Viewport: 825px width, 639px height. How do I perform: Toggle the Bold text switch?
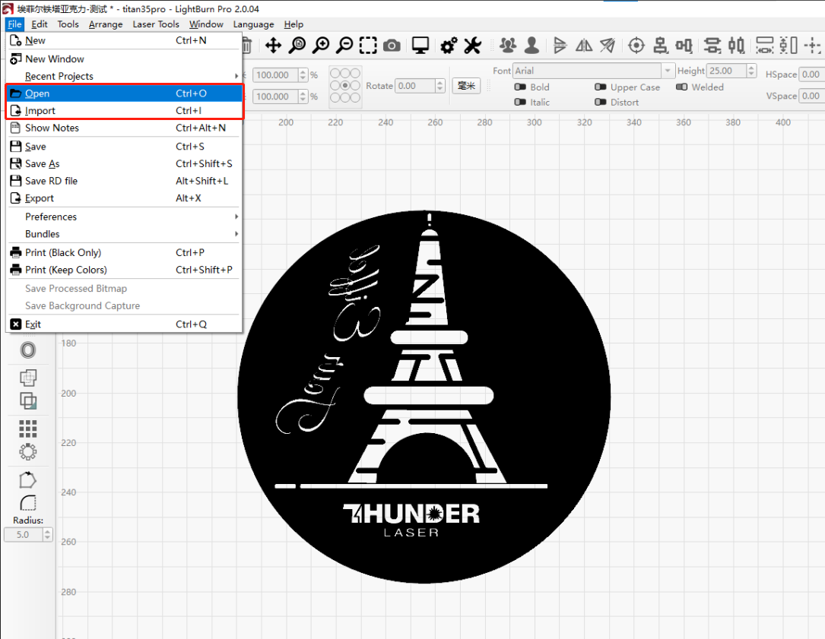pyautogui.click(x=521, y=87)
